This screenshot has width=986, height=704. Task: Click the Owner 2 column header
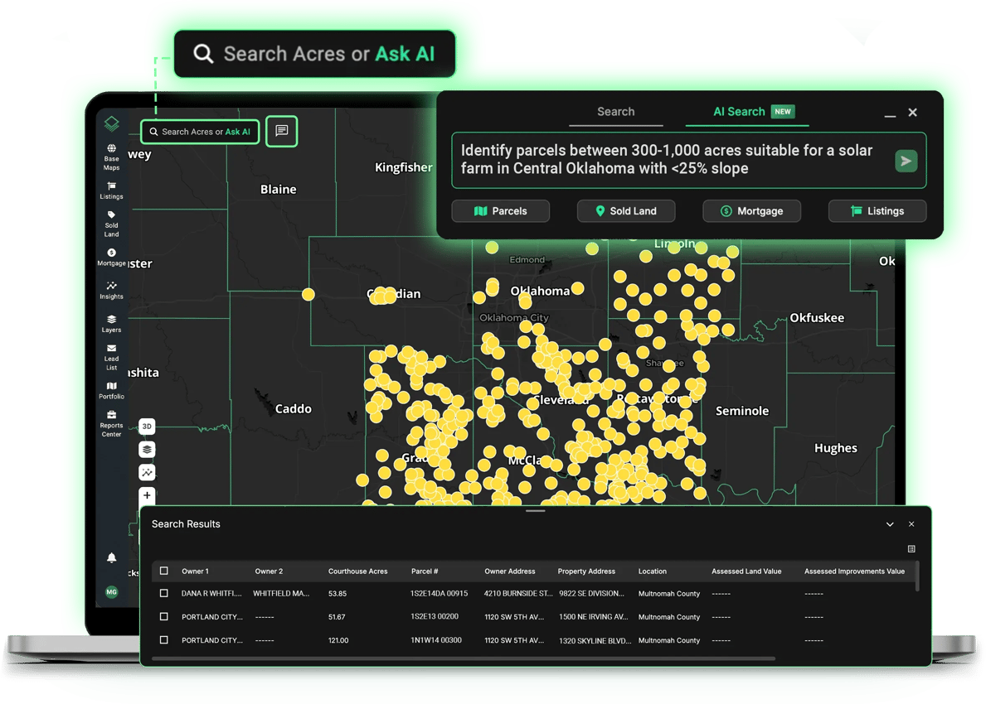point(269,571)
